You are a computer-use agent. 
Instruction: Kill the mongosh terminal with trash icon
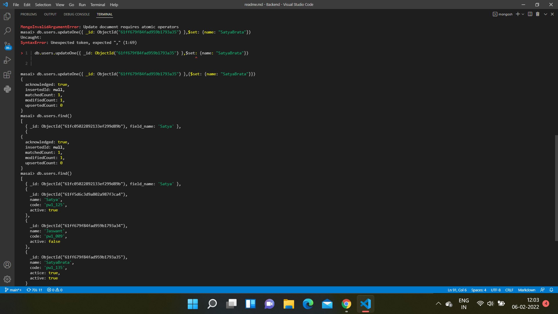tap(537, 14)
